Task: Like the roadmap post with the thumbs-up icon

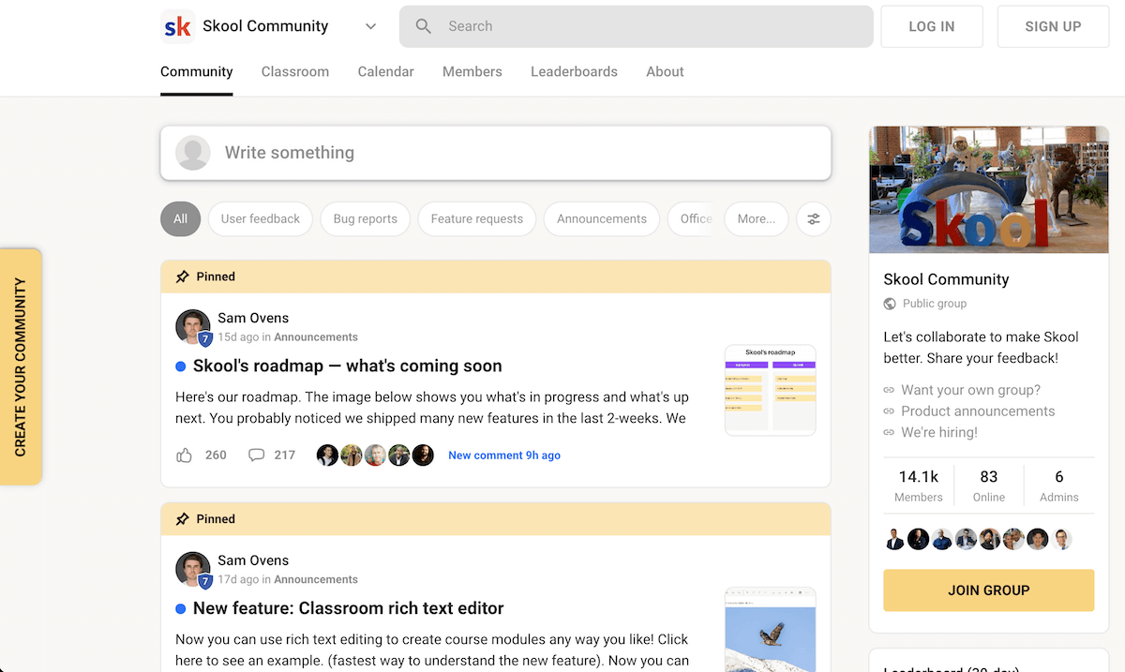Action: [x=185, y=455]
